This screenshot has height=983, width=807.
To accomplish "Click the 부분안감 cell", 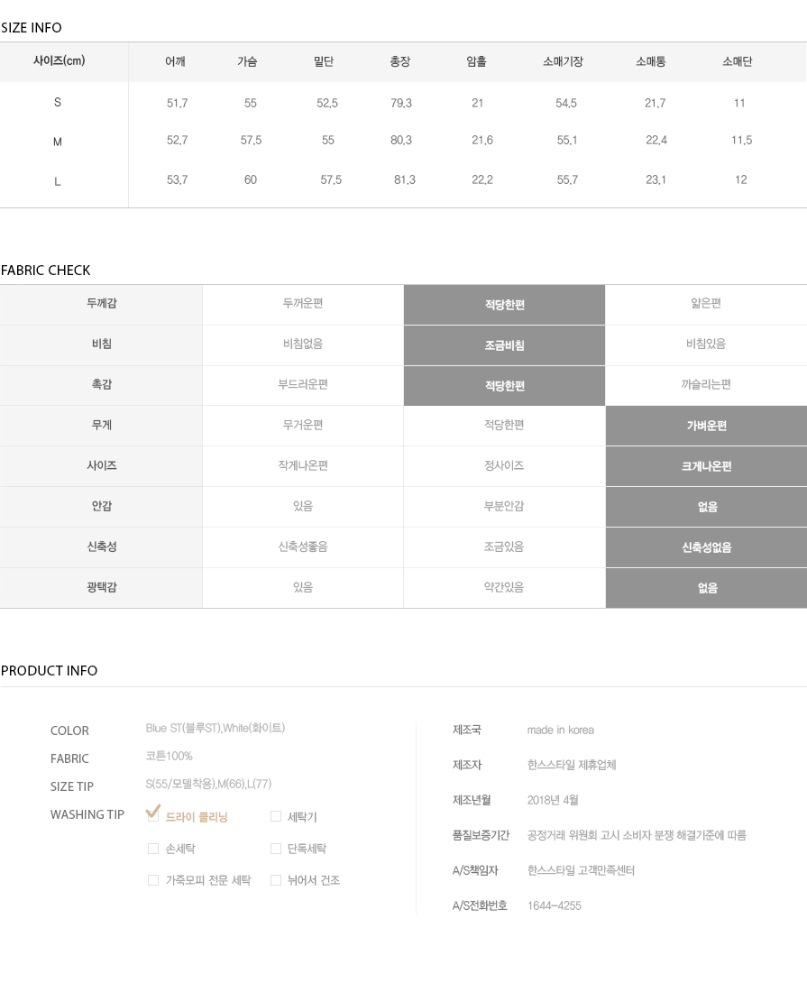I will 504,506.
